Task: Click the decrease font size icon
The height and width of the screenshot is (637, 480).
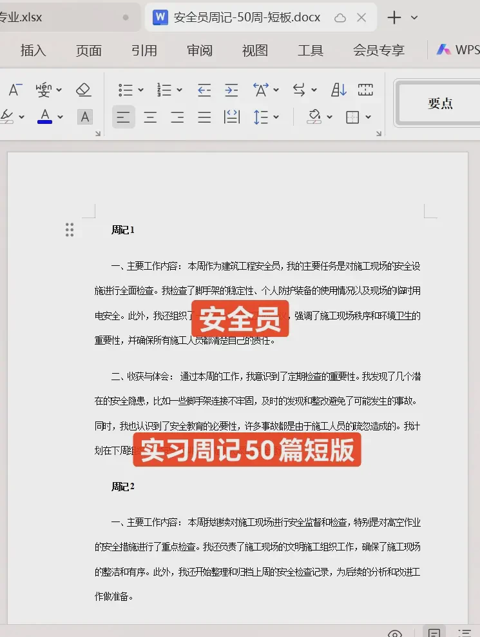Action: 15,89
